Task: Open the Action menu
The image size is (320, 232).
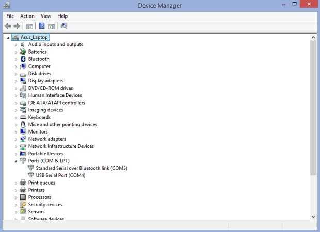Action: pos(27,16)
